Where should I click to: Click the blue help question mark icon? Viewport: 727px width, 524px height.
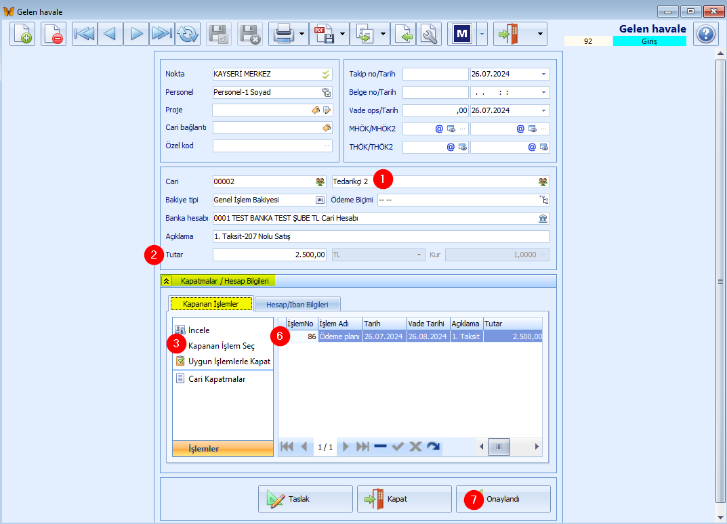point(706,34)
